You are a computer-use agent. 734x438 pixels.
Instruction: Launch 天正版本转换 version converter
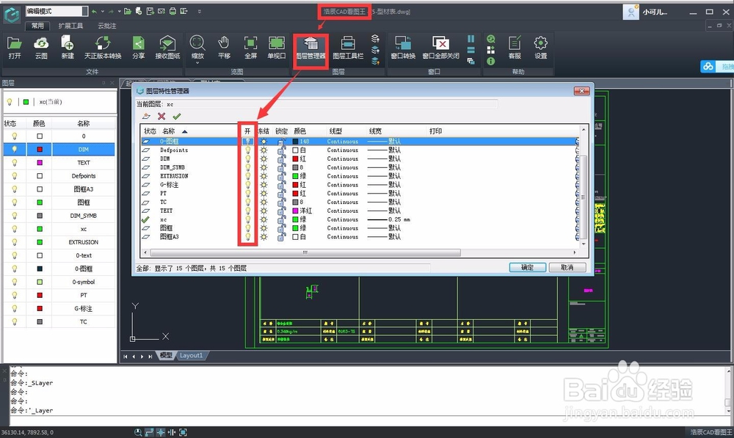103,48
